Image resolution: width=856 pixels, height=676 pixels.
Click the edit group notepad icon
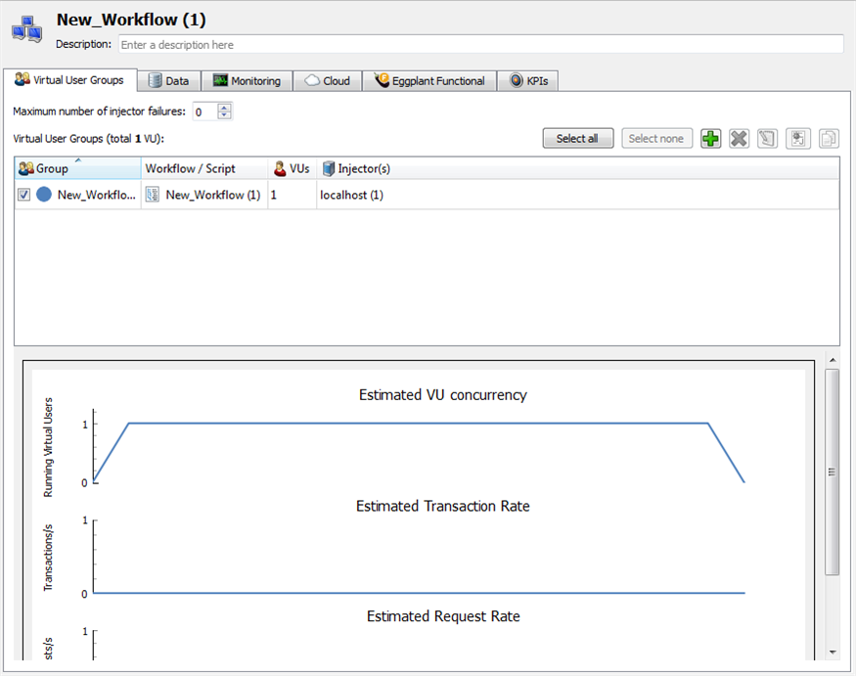click(768, 139)
